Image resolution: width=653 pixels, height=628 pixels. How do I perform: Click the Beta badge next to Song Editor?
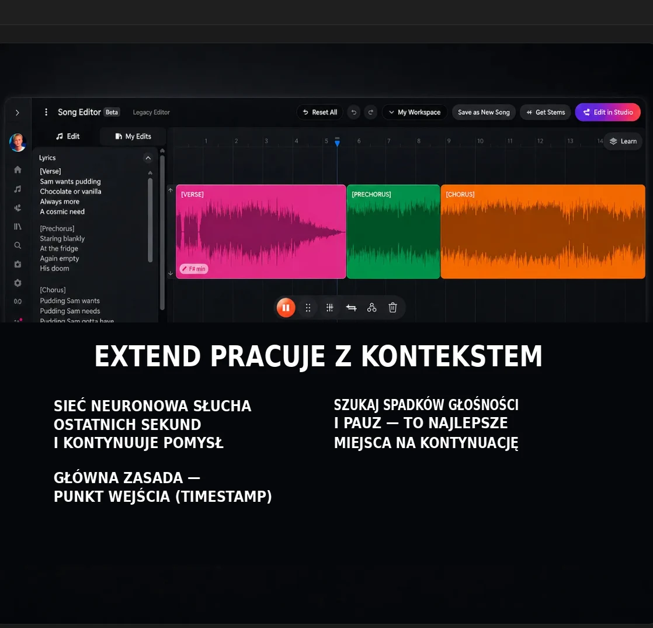(112, 112)
